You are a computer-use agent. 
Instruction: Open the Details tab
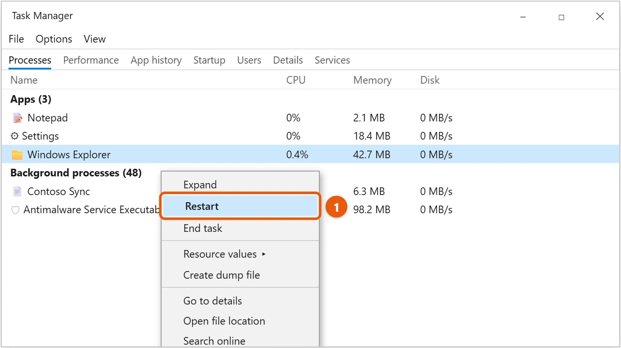(288, 60)
